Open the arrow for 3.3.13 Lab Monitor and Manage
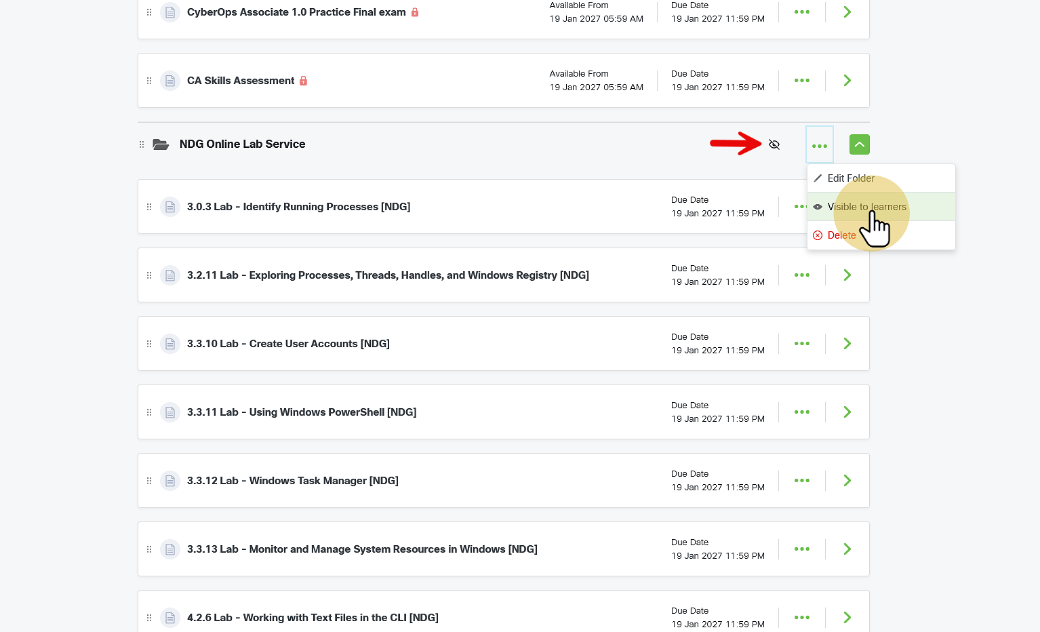Screen dimensions: 1040x632 pos(847,549)
